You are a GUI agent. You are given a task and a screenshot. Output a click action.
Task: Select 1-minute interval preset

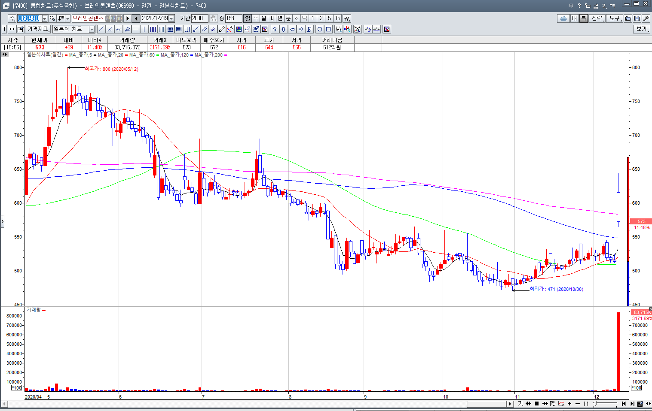tap(313, 18)
